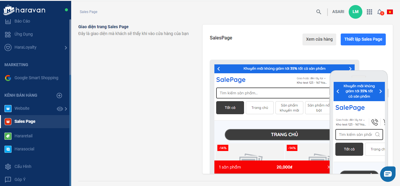Image resolution: width=400 pixels, height=186 pixels.
Task: Click the LM user avatar
Action: (x=355, y=12)
